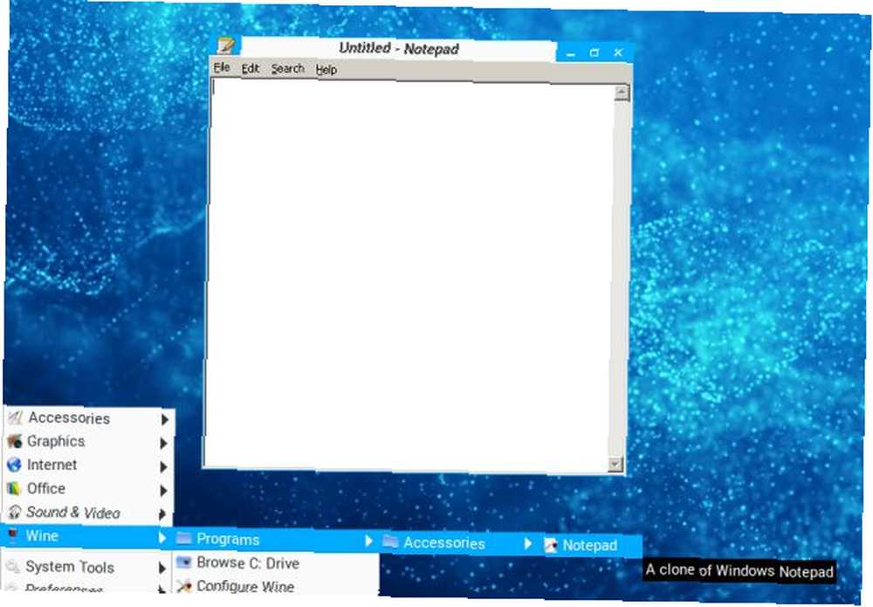Click the Notepad title bar icon
Image resolution: width=873 pixels, height=607 pixels.
tap(227, 45)
